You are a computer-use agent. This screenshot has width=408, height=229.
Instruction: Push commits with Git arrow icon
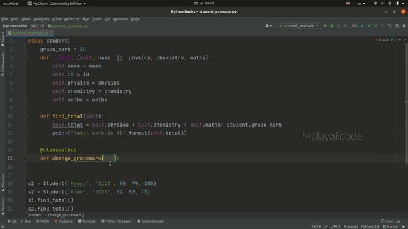pyautogui.click(x=375, y=25)
